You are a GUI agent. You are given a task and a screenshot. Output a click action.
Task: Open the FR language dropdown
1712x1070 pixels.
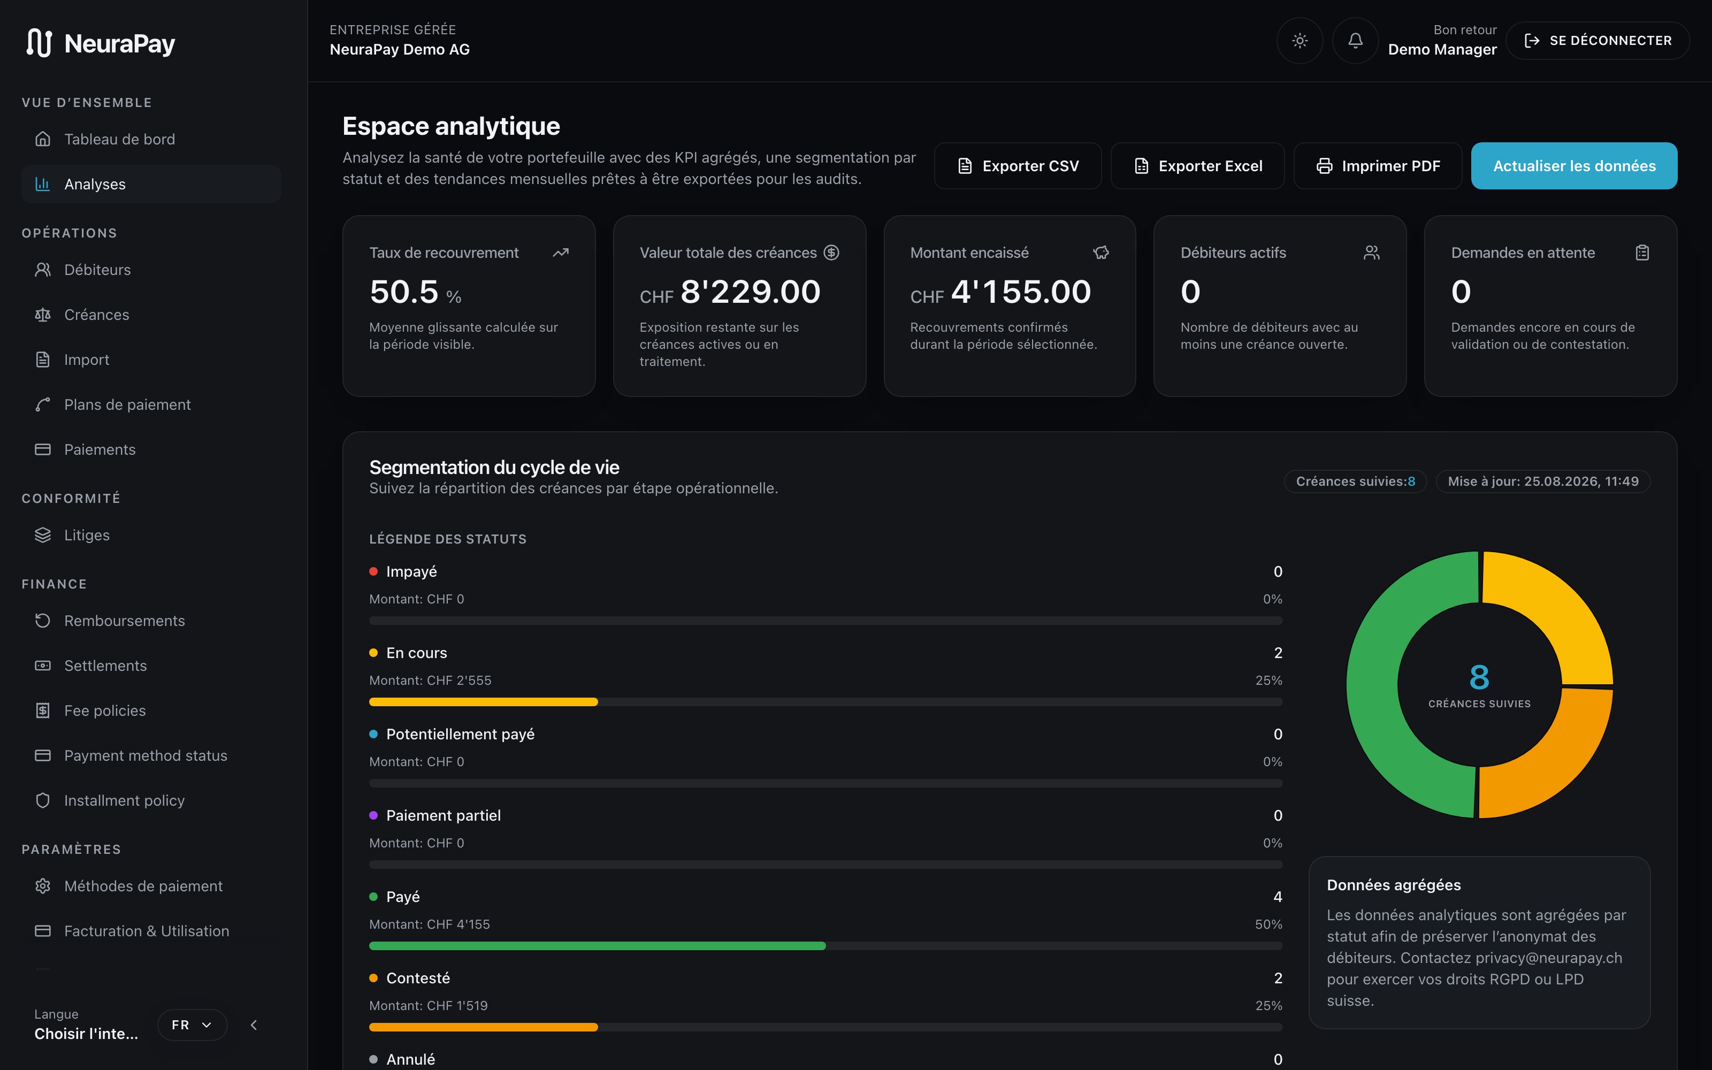click(192, 1025)
